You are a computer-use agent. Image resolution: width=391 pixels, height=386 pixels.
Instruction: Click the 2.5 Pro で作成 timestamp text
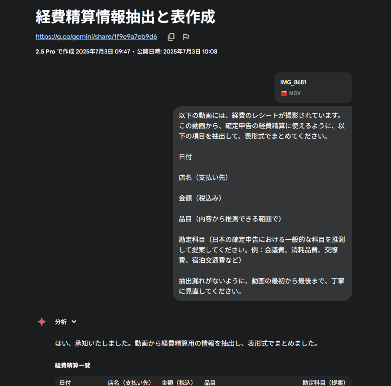point(83,52)
